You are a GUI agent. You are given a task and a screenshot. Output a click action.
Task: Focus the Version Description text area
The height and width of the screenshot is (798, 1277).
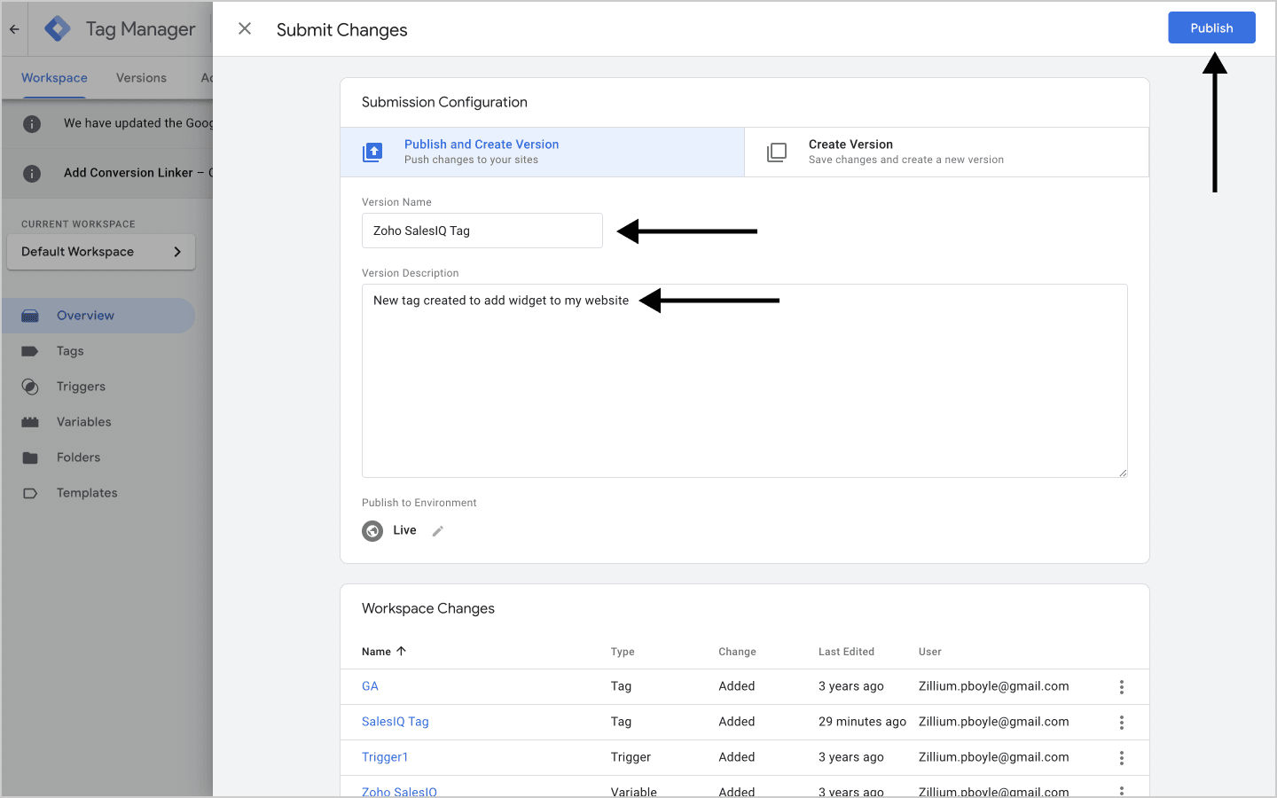coord(745,380)
